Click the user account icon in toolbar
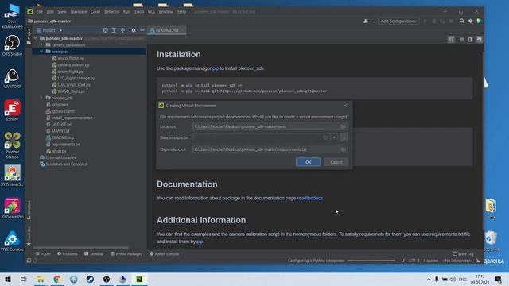Image resolution: width=509 pixels, height=286 pixels. [x=367, y=21]
